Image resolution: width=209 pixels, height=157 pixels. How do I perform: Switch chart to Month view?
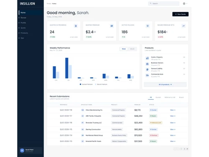tap(132, 49)
